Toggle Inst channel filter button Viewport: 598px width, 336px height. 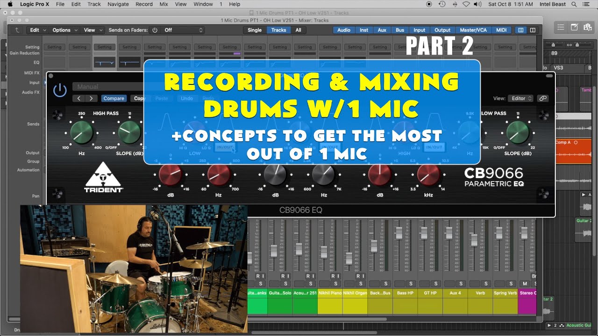[x=364, y=30]
